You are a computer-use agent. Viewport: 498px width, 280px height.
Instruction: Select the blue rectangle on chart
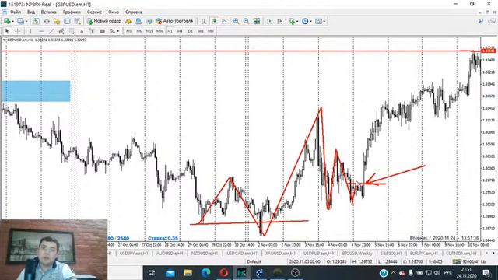coord(37,91)
